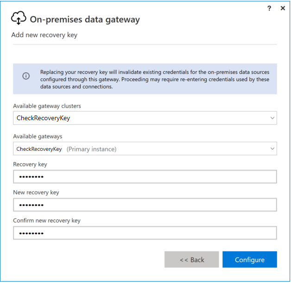This screenshot has height=283, width=291.
Task: Click the Primary instance text
Action: pyautogui.click(x=91, y=149)
